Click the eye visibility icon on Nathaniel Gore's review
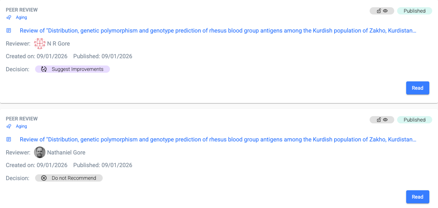This screenshot has height=208, width=438. point(386,120)
